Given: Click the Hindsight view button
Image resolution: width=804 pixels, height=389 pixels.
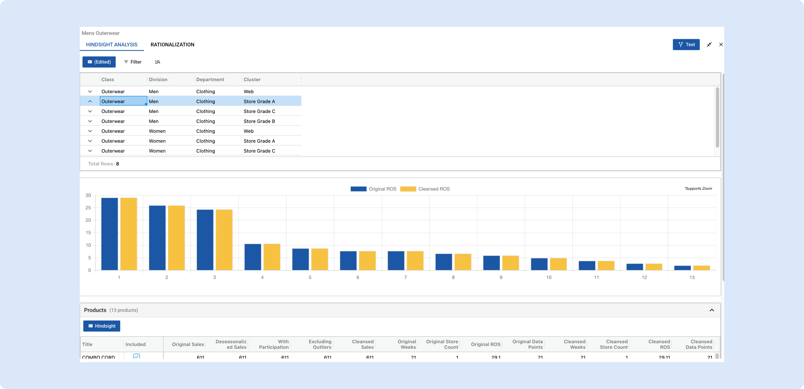Looking at the screenshot, I should point(102,326).
